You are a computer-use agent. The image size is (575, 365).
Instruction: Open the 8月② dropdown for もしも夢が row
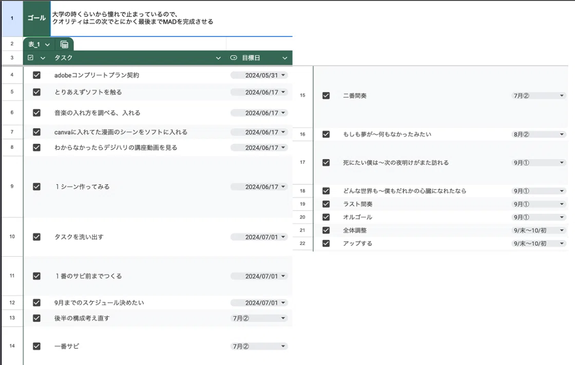click(539, 135)
